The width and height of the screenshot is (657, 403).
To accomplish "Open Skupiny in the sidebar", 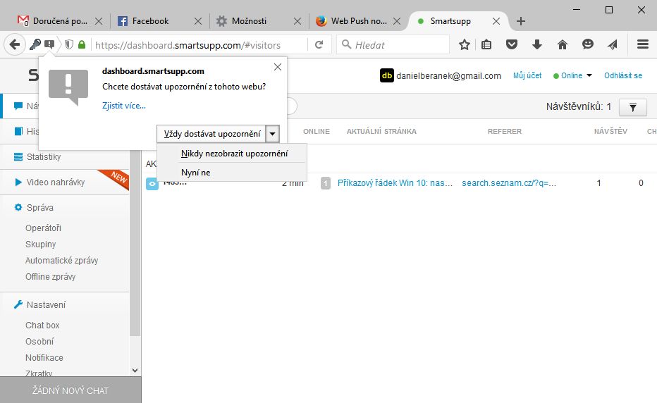I will [x=40, y=244].
